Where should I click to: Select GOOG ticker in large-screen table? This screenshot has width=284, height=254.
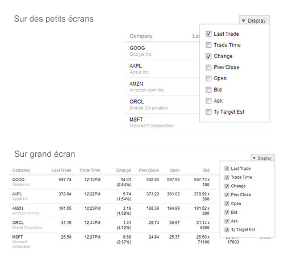pyautogui.click(x=18, y=180)
